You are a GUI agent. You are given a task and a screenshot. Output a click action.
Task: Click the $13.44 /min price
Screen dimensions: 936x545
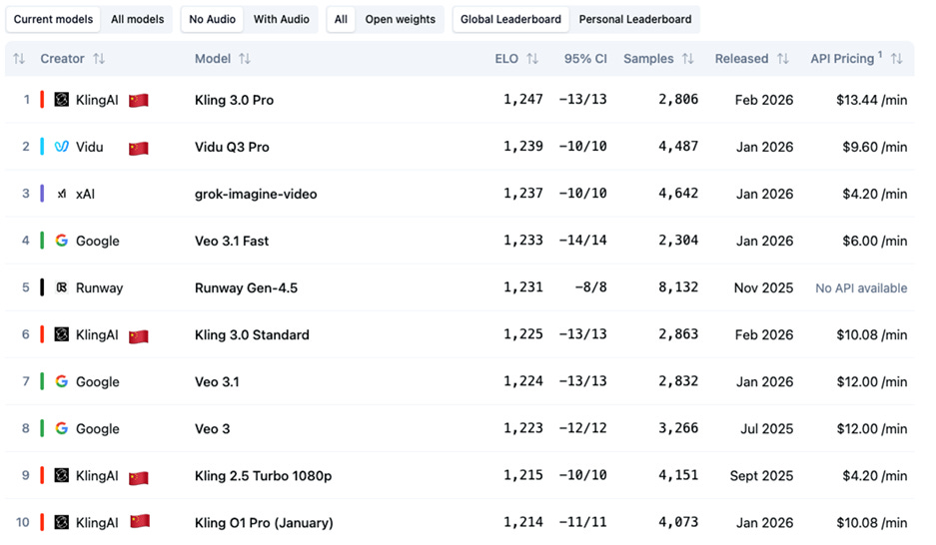coord(871,100)
